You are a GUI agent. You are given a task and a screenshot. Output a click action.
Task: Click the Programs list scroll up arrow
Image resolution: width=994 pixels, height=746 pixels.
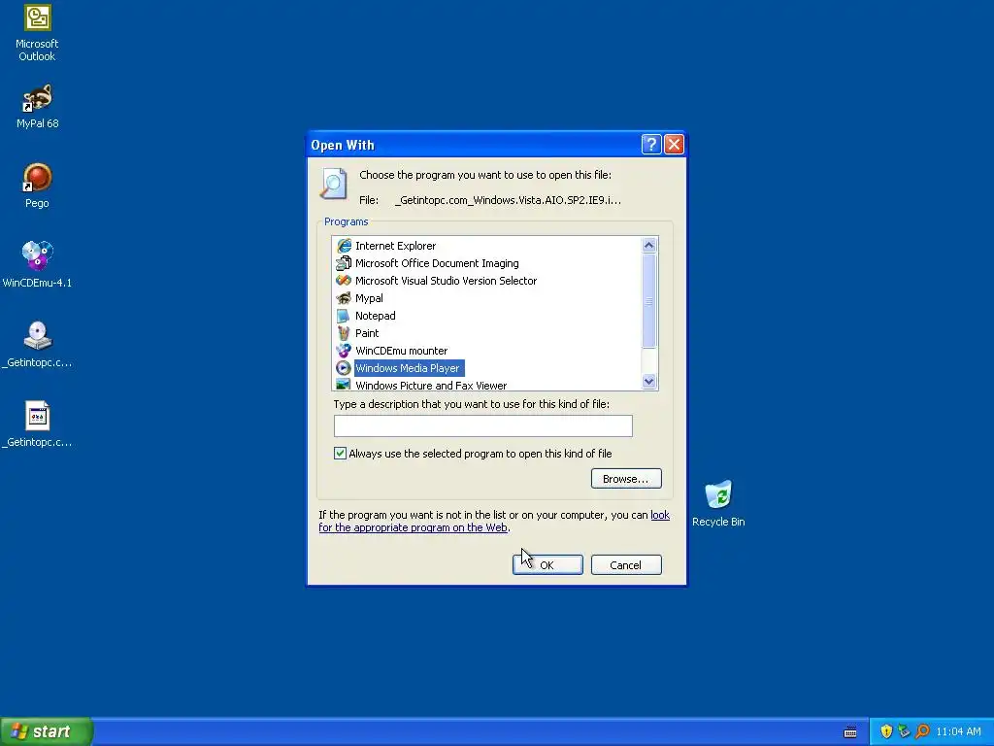tap(648, 245)
